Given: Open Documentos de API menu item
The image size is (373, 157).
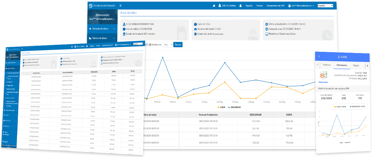Looking at the screenshot, I should (276, 6).
